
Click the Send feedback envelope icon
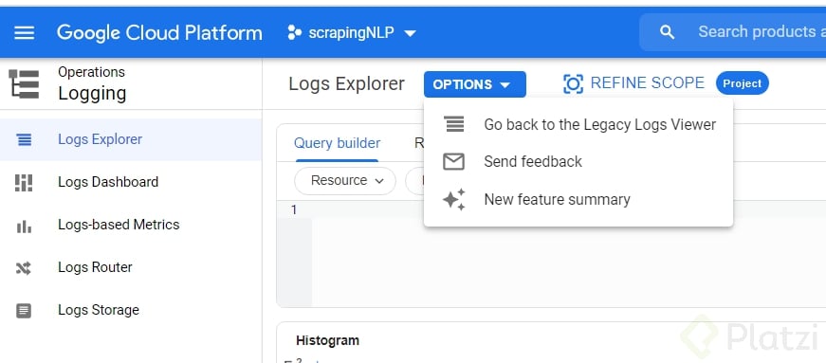pos(453,162)
